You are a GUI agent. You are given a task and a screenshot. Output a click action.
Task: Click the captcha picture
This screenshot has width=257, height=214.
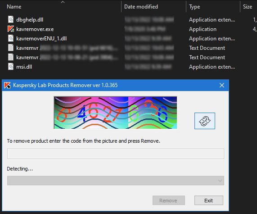(116, 113)
